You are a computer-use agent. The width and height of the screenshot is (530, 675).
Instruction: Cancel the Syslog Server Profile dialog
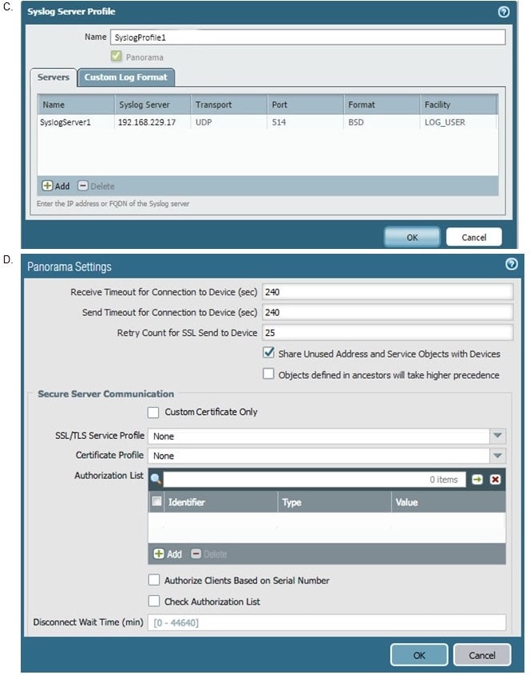[474, 237]
